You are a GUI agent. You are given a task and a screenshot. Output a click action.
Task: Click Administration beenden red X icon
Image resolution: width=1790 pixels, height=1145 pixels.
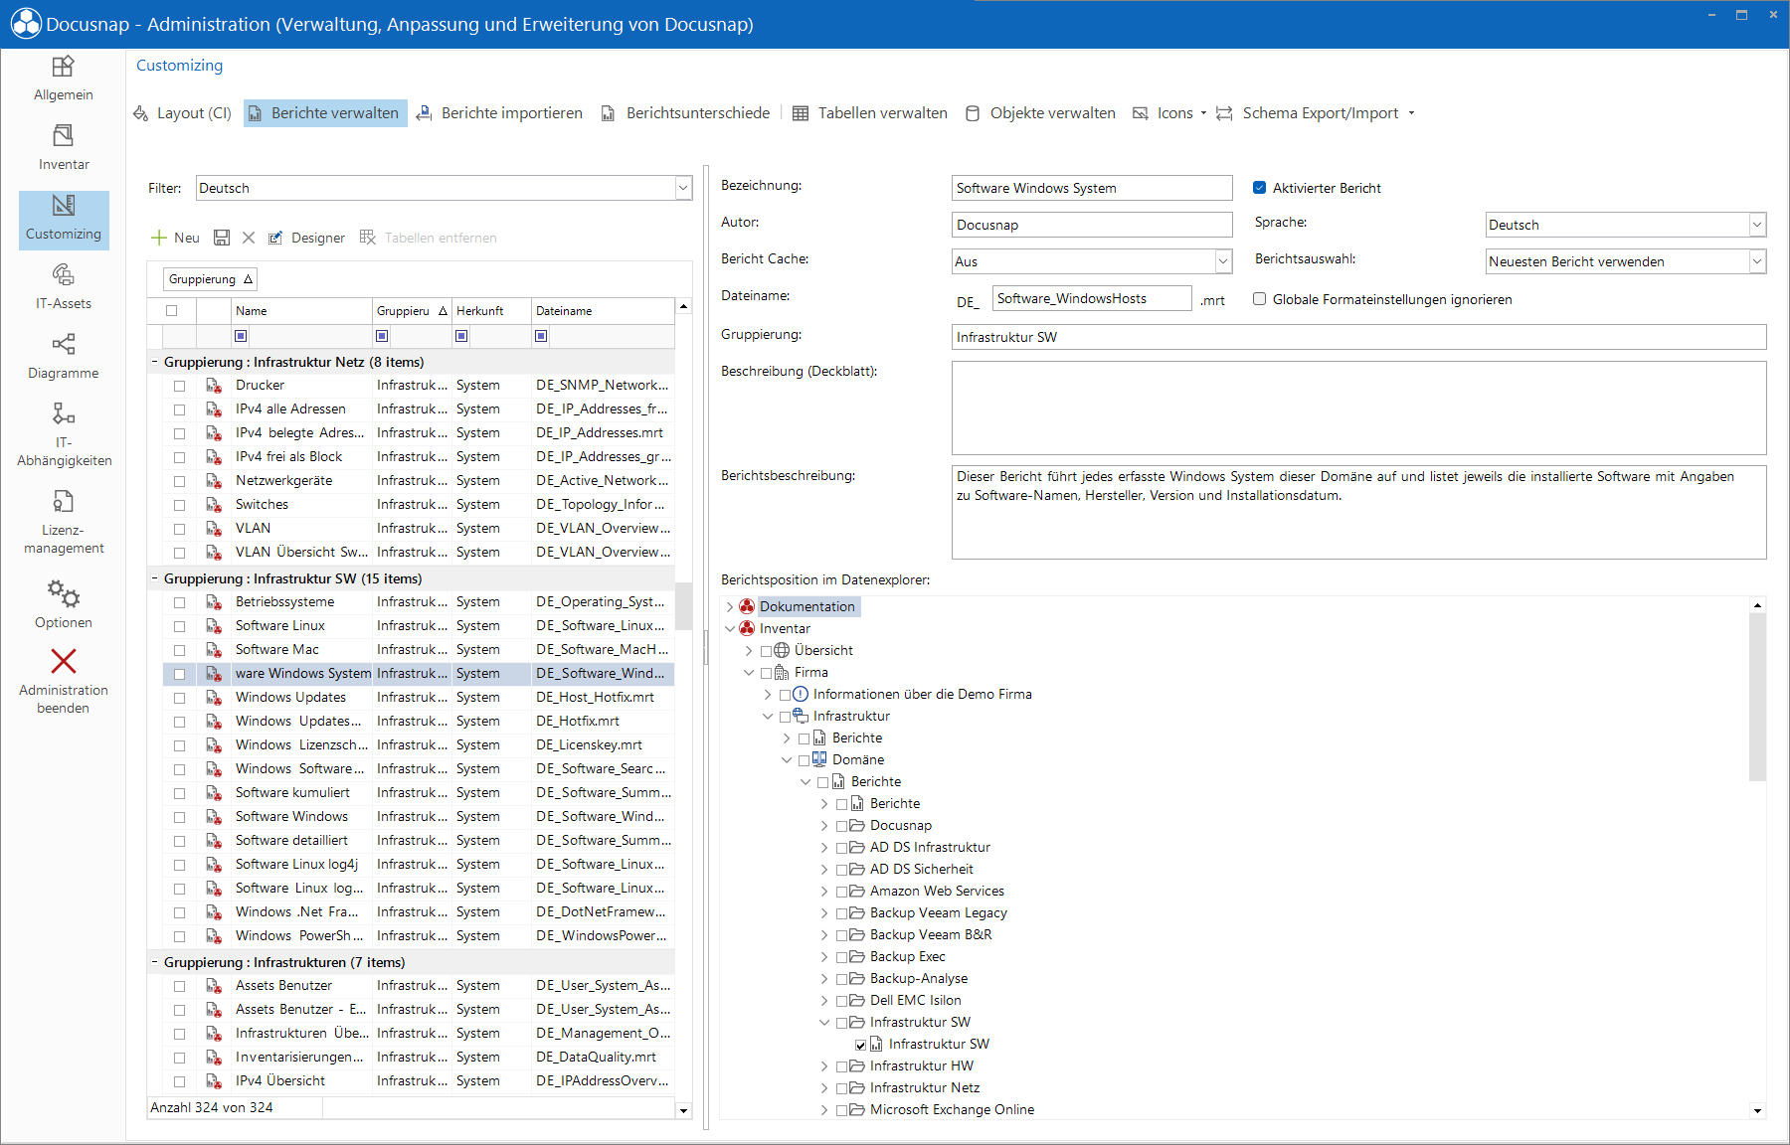64,661
